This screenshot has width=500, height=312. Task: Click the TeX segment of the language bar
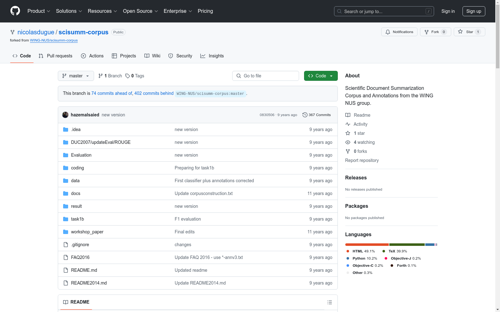click(407, 245)
